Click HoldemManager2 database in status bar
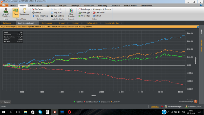 [174, 107]
